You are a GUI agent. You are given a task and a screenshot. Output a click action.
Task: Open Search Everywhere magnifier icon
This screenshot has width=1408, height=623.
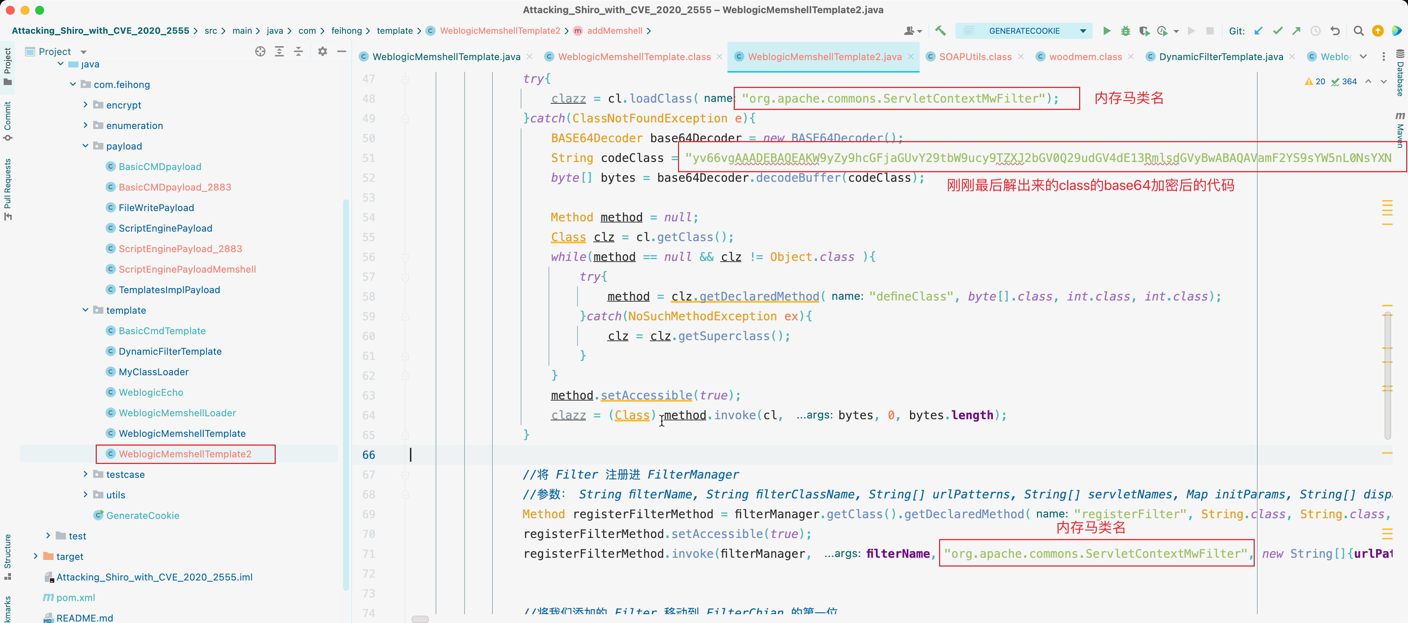pyautogui.click(x=1358, y=31)
